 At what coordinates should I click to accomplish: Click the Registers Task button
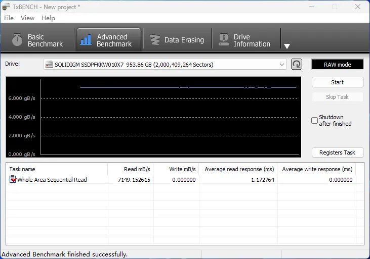click(338, 152)
